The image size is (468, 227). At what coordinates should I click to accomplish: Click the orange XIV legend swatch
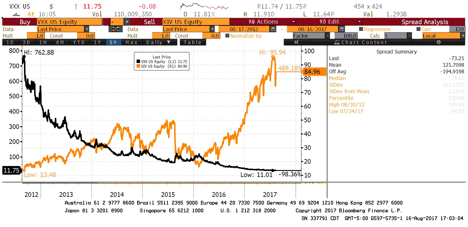pos(138,66)
